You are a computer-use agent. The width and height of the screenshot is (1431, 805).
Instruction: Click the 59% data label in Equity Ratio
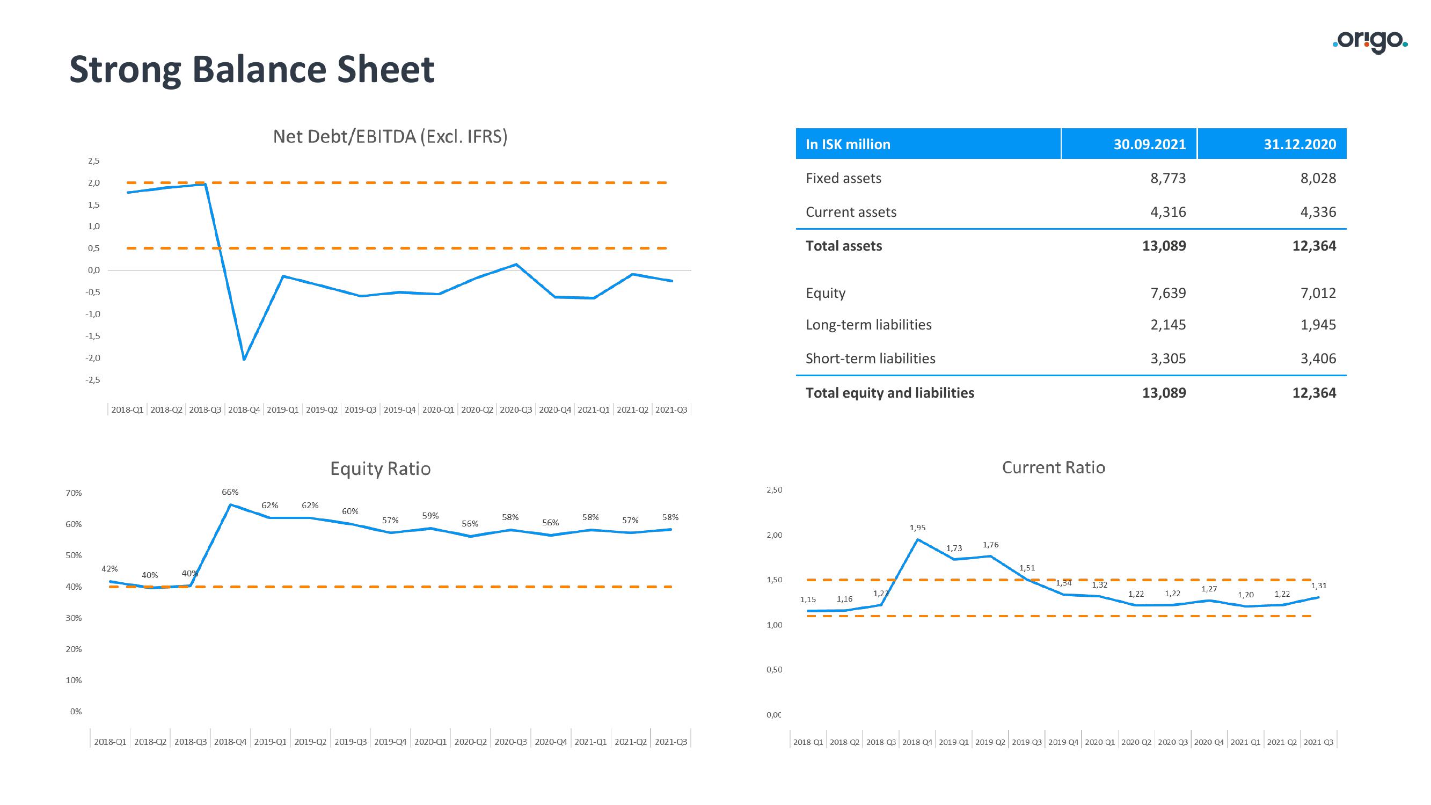click(x=430, y=516)
